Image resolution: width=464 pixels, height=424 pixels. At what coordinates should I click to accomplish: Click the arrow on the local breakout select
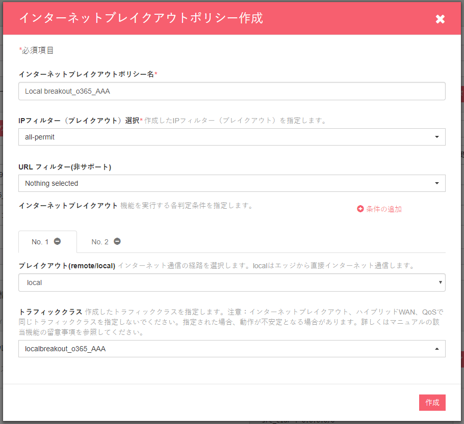[440, 282]
